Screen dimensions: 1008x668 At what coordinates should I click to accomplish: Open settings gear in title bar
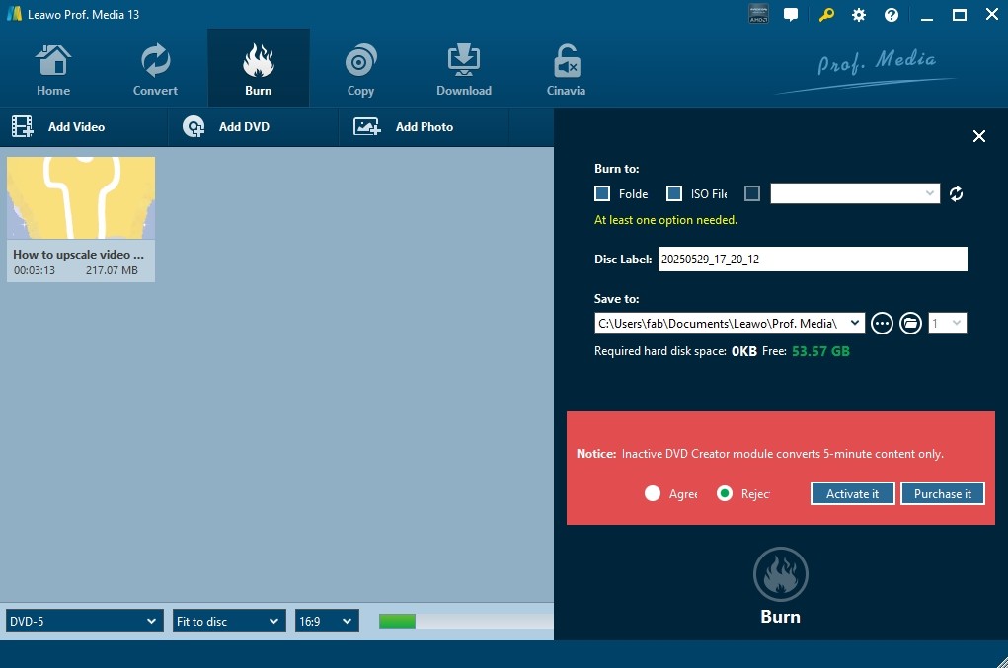pos(859,15)
